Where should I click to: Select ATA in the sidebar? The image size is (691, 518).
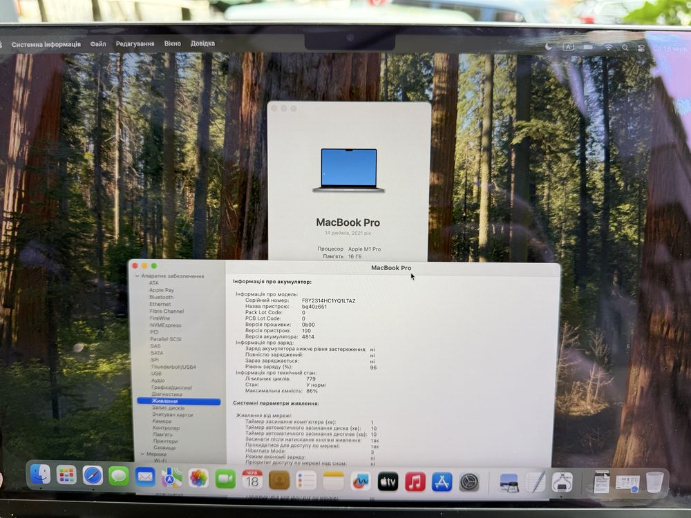tap(154, 282)
